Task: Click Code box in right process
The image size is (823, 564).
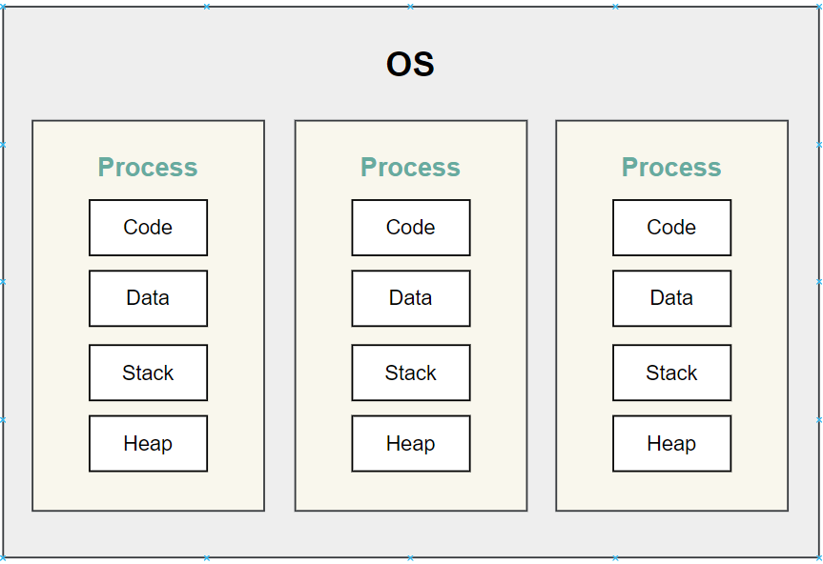Action: (671, 228)
